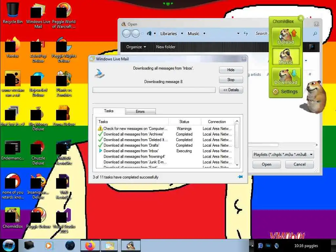Click the Tasks column header
This screenshot has height=252, width=336.
coord(133,121)
